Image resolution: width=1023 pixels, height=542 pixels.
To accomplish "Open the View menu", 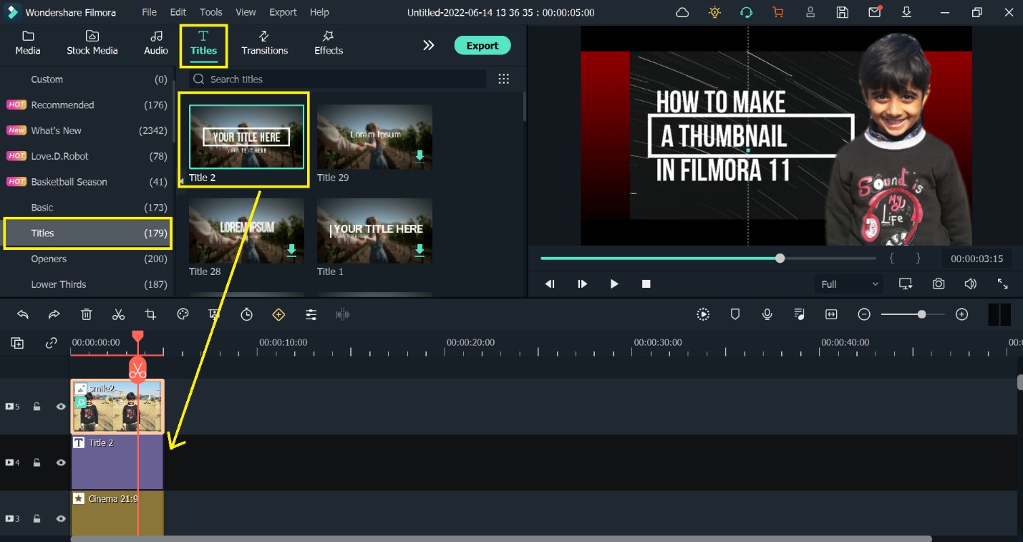I will point(246,12).
